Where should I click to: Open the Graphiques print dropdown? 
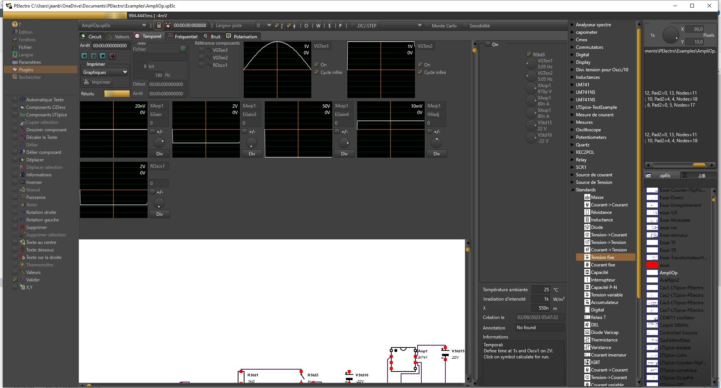(x=105, y=72)
